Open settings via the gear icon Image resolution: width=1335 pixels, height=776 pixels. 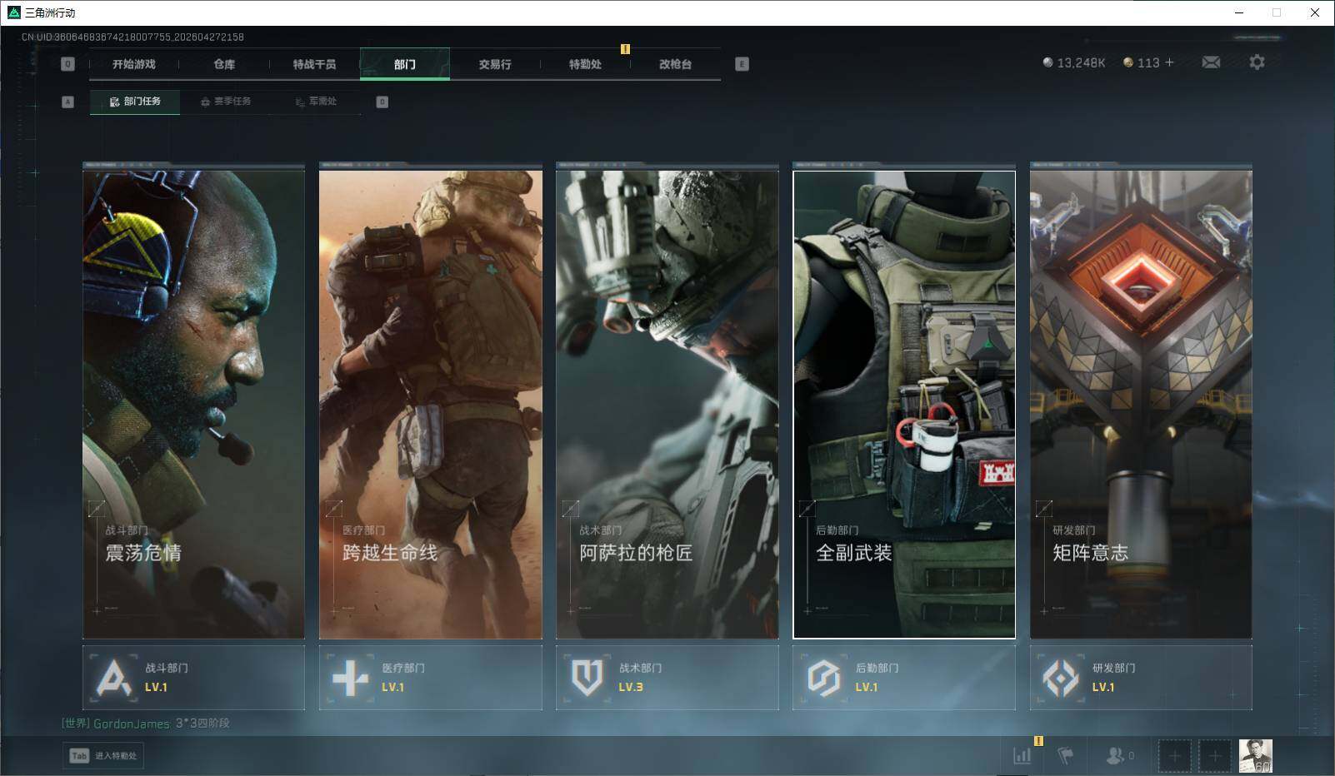(1257, 62)
